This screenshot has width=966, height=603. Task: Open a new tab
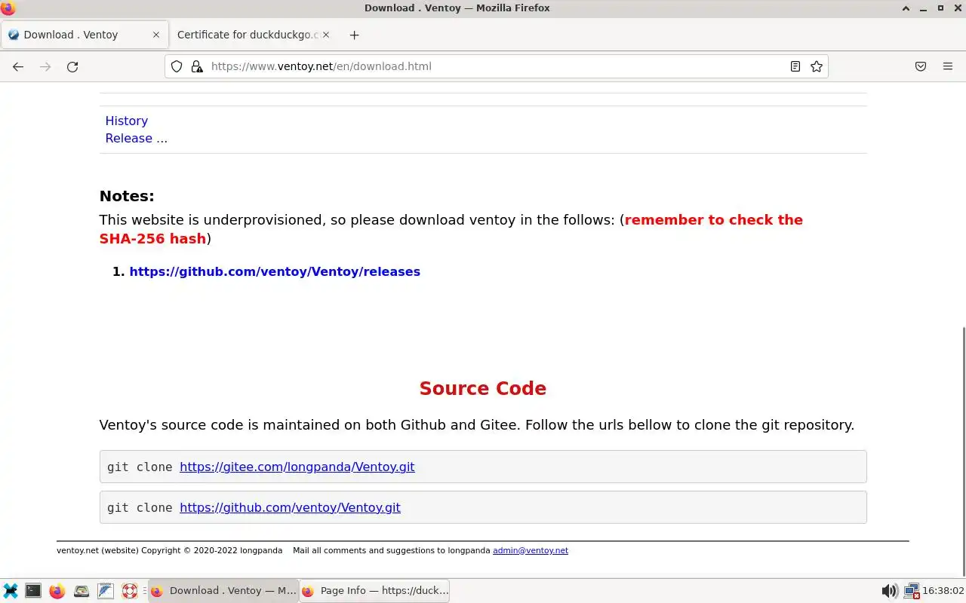click(354, 35)
